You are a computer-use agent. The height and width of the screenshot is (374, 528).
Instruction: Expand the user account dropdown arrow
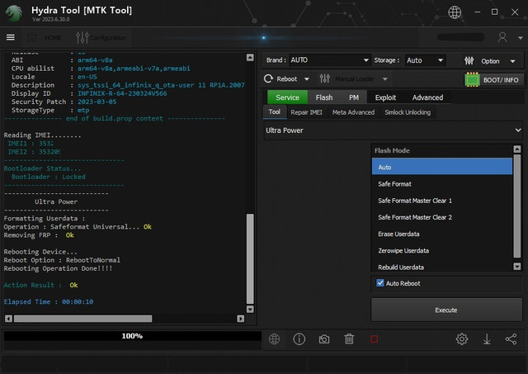(521, 38)
